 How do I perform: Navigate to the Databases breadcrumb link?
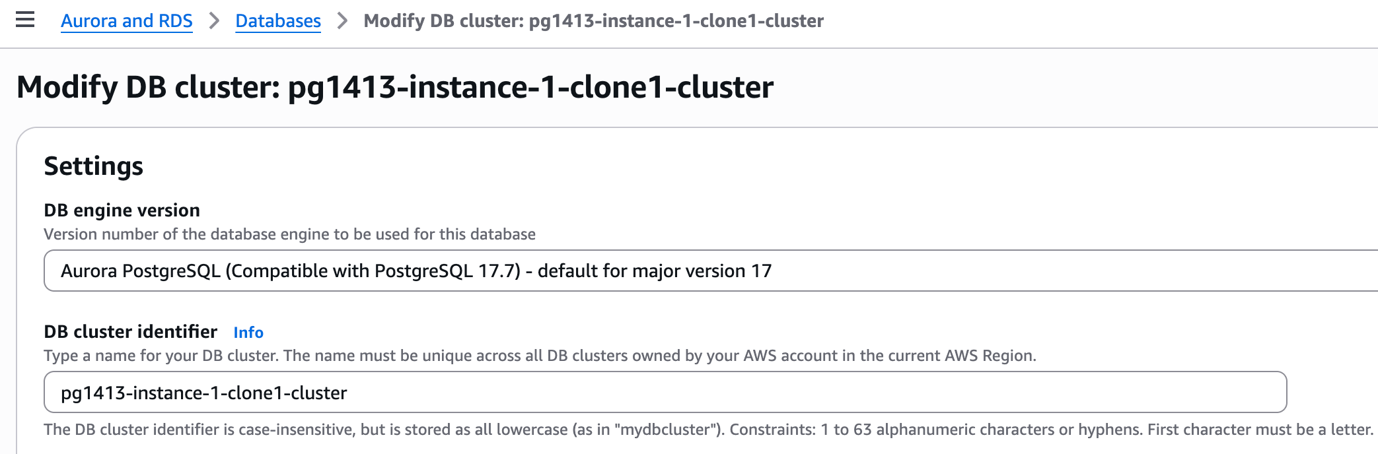click(278, 21)
